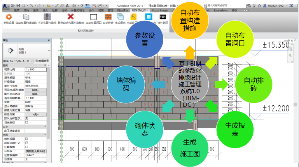The width and height of the screenshot is (299, 167).
Task: Open Customize Quick Access Toolbar dropdown
Action: pos(107,6)
